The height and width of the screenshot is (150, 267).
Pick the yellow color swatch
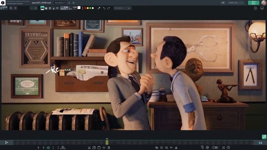tap(88, 8)
